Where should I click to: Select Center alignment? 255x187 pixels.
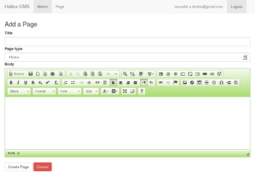(121, 83)
